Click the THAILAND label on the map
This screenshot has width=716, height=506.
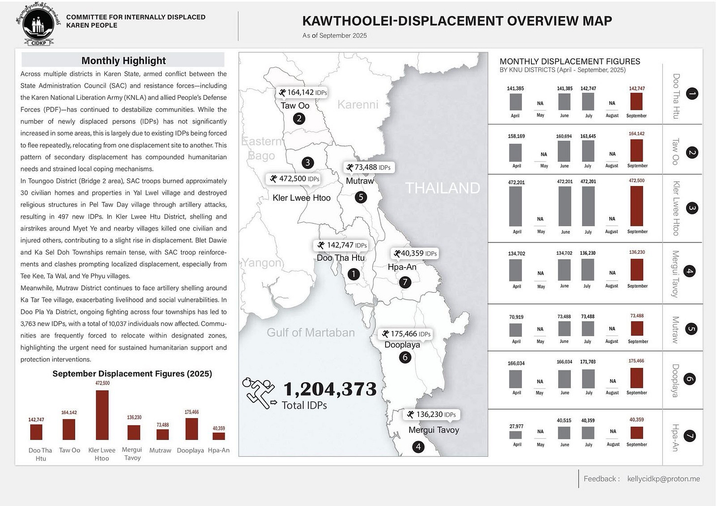(442, 188)
